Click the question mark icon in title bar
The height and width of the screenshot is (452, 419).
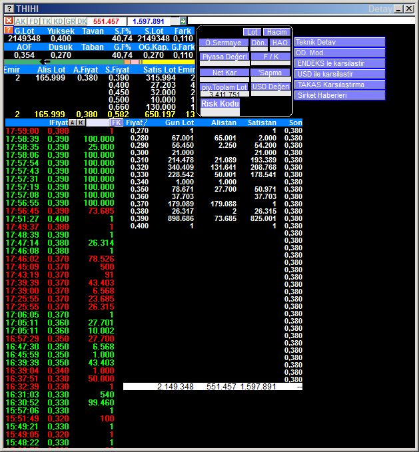(x=9, y=9)
